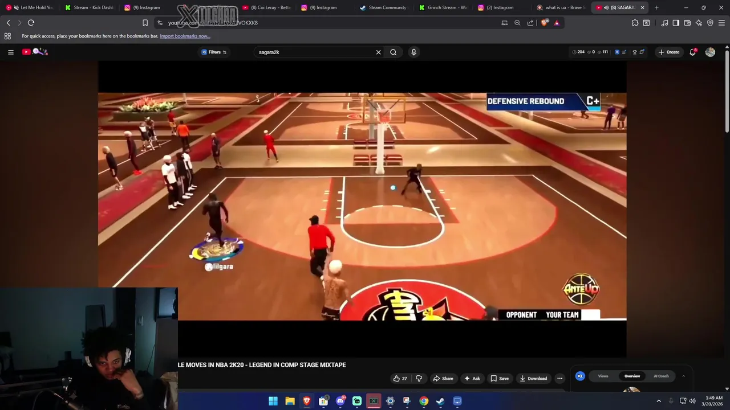This screenshot has height=410, width=730.
Task: Switch to Steam Community tab
Action: 384,7
